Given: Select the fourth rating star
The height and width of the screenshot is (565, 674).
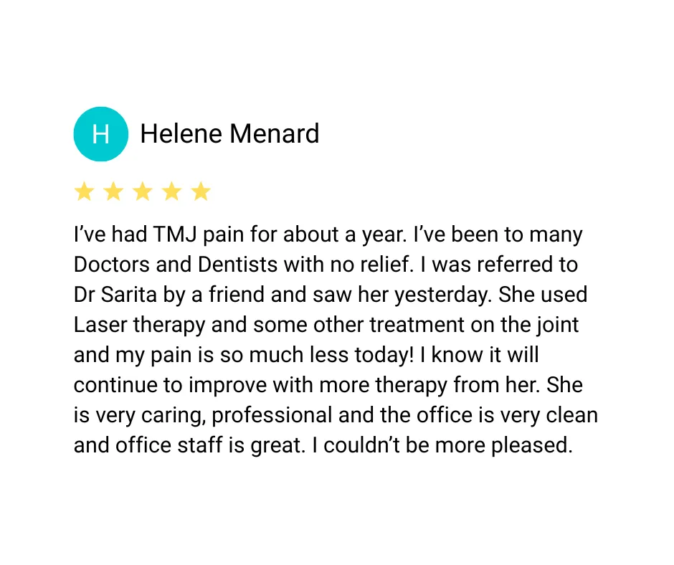Looking at the screenshot, I should point(171,191).
